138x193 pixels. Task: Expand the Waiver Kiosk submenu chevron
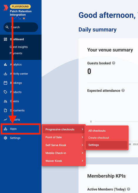click(x=82, y=161)
